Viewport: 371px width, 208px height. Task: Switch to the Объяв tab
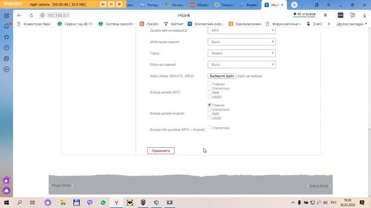[x=199, y=5]
